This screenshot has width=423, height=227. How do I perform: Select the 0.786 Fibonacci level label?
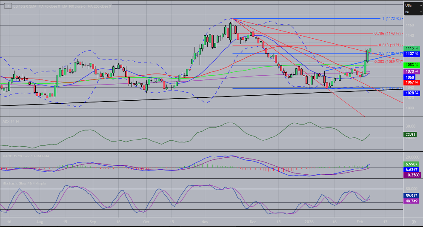click(386, 33)
